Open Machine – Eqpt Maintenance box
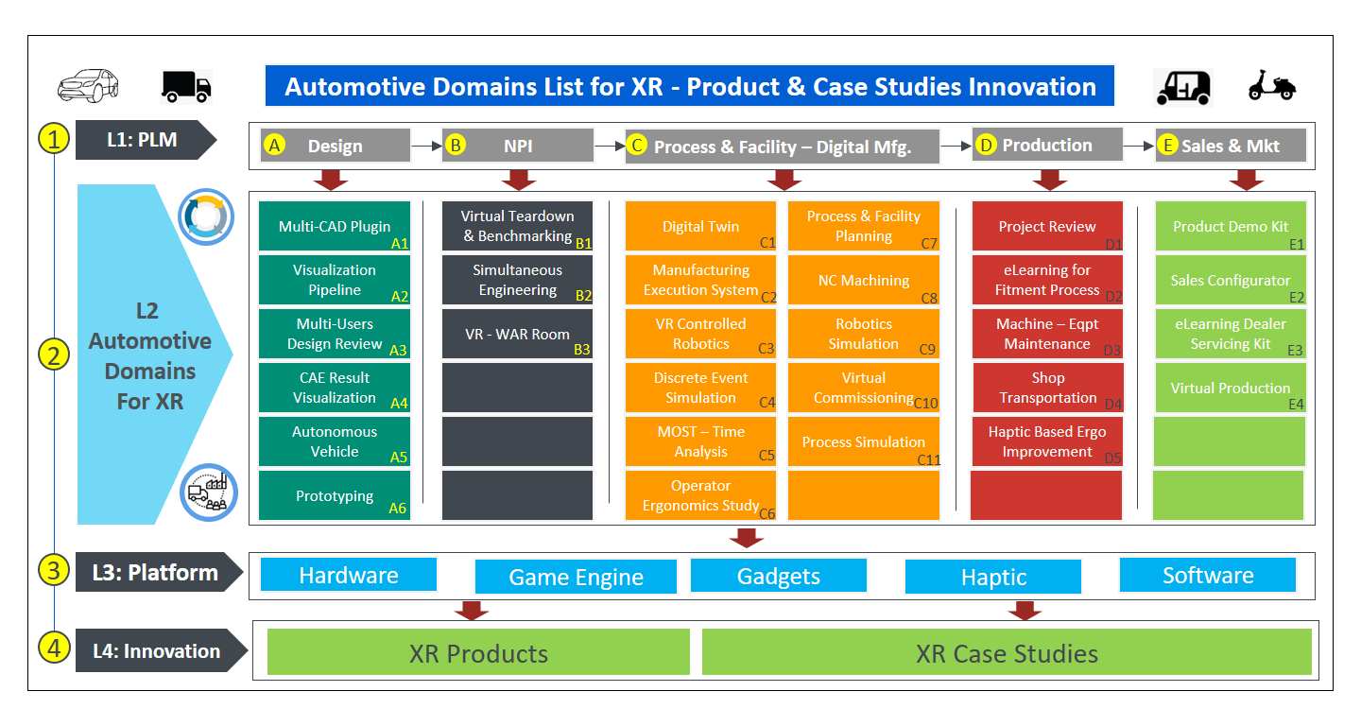 tap(1047, 334)
